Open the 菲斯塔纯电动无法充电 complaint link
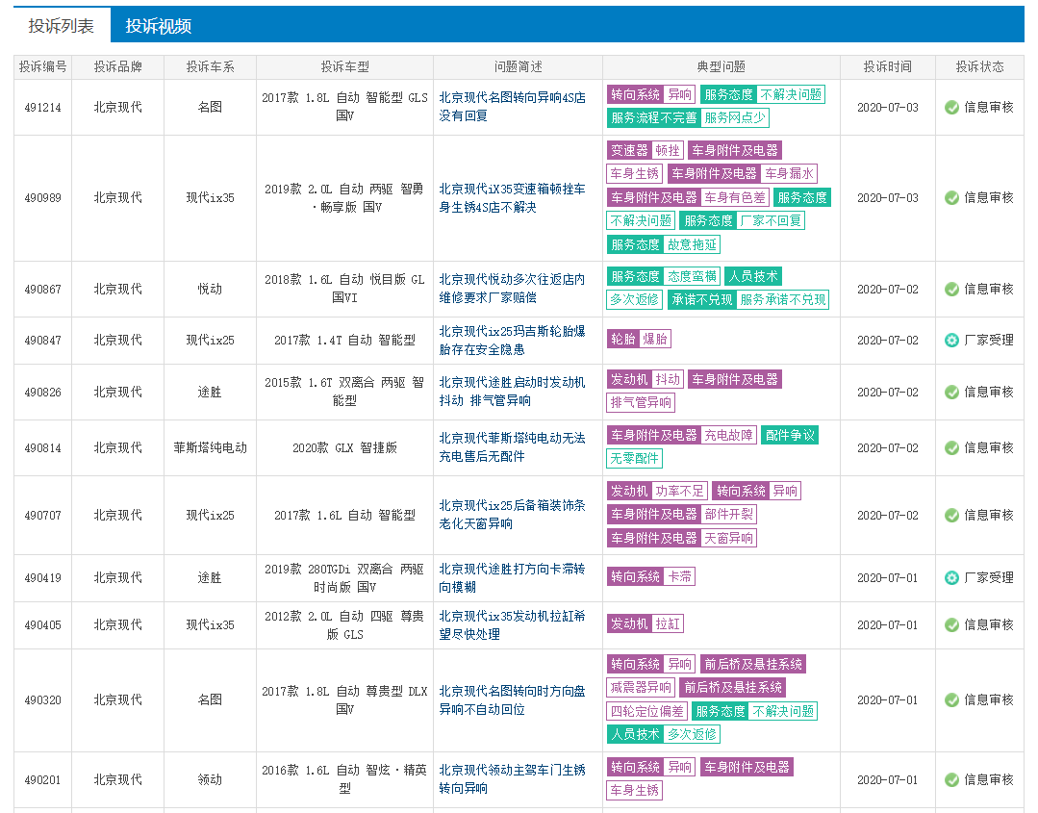This screenshot has height=813, width=1038. [512, 446]
